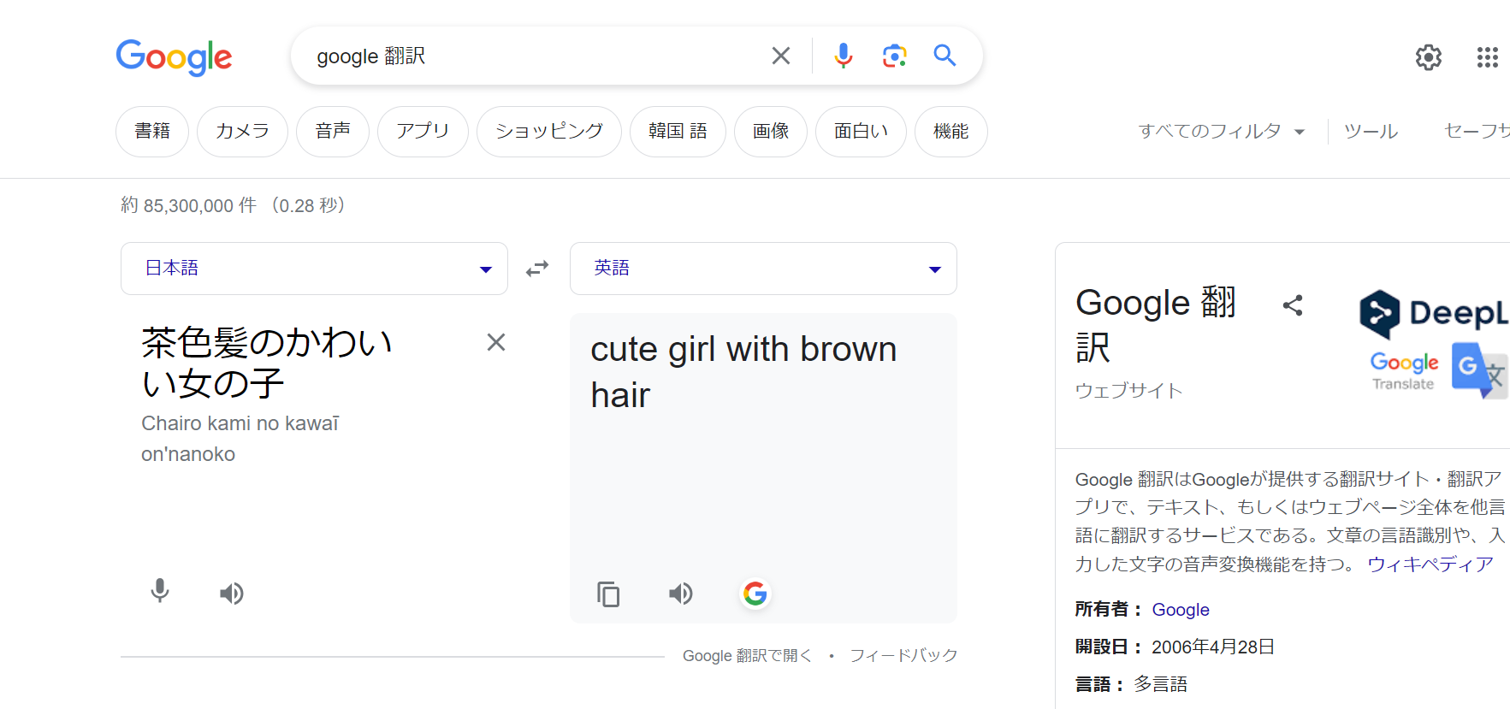The height and width of the screenshot is (709, 1510).
Task: Click the 多言語 language value
Action: click(x=1161, y=684)
